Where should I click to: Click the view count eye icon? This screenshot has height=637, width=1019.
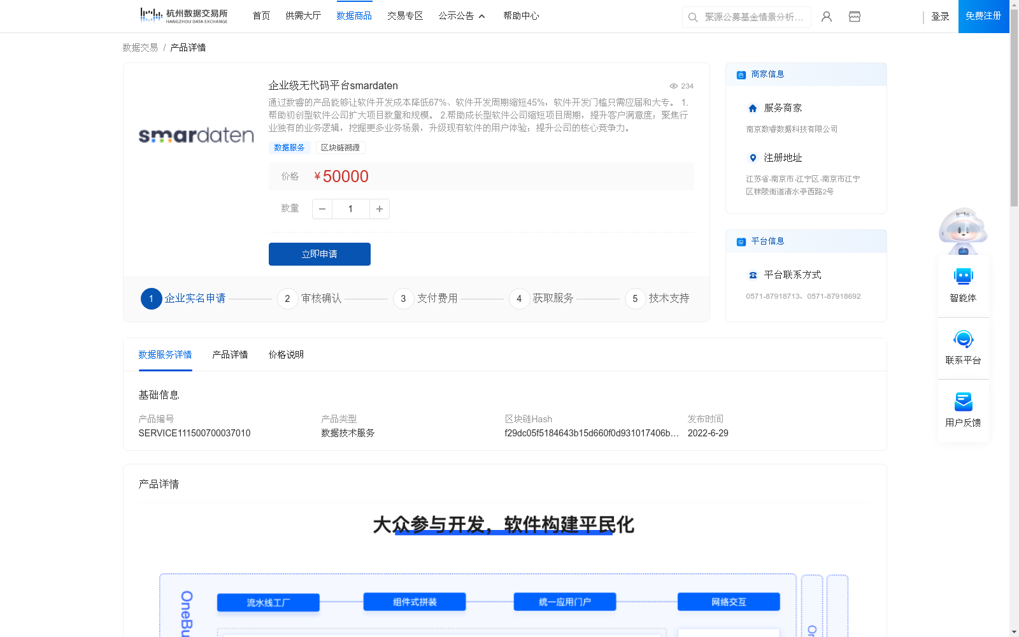[x=673, y=86]
